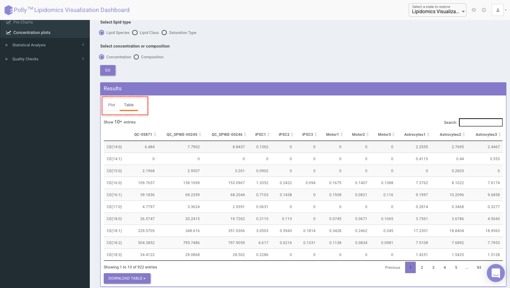Sort by iPSC2 column arrows
The height and width of the screenshot is (288, 510).
point(292,135)
